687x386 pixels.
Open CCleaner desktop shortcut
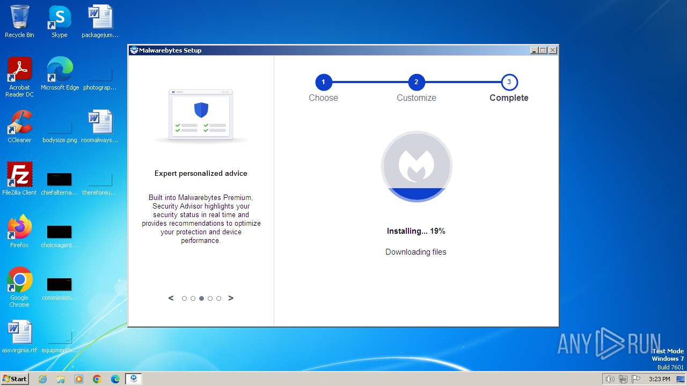(x=19, y=127)
